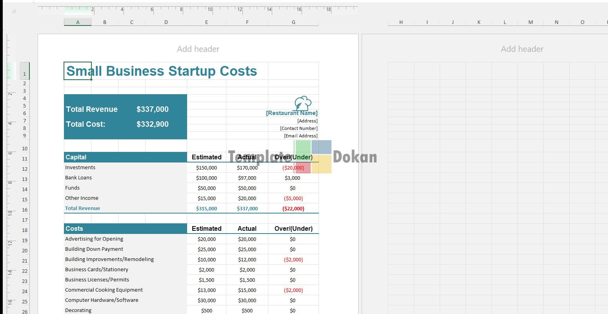Screen dimensions: 608x314
Task: Click the [Restaurant Name] placeholder text
Action: (291, 113)
